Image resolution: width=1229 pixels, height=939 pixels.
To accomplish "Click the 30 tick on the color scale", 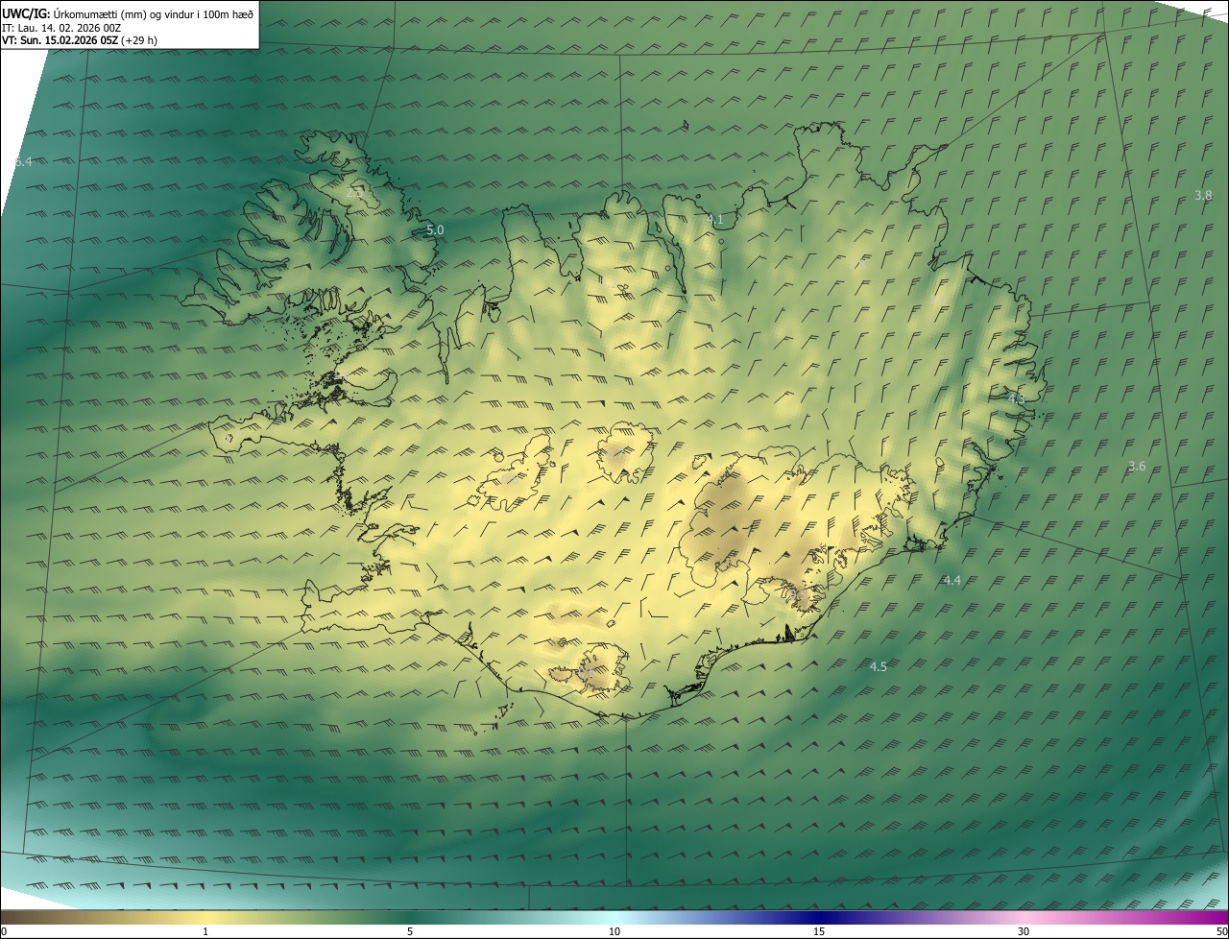I will (x=1024, y=931).
